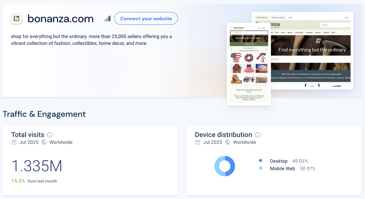Open the Device distribution info icon

tap(258, 135)
